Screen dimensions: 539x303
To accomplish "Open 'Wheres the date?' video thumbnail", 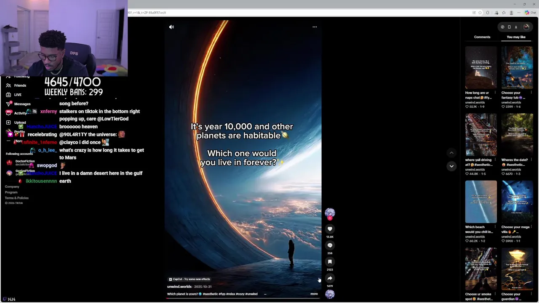I will pyautogui.click(x=517, y=135).
